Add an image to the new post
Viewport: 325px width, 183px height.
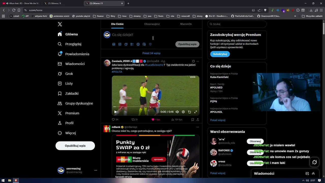(114, 44)
